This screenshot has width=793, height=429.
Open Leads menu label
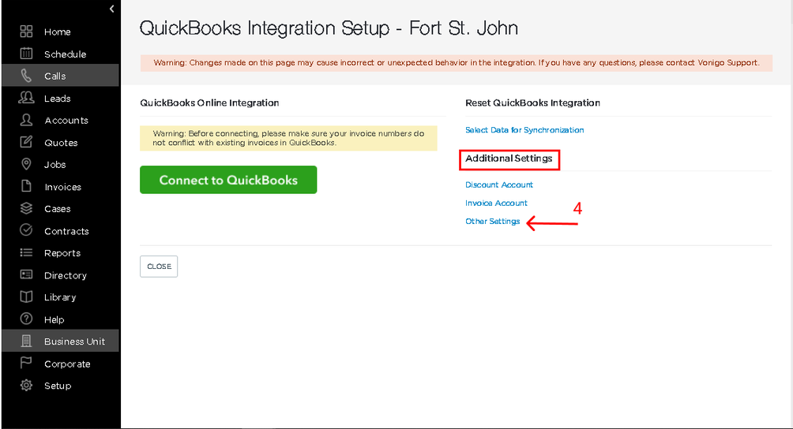pyautogui.click(x=57, y=99)
